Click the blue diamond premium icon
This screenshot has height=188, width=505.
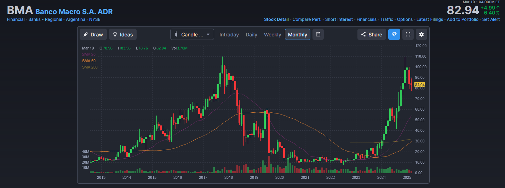(394, 34)
